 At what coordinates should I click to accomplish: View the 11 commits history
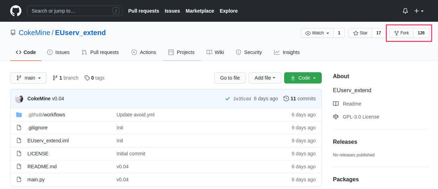(299, 99)
